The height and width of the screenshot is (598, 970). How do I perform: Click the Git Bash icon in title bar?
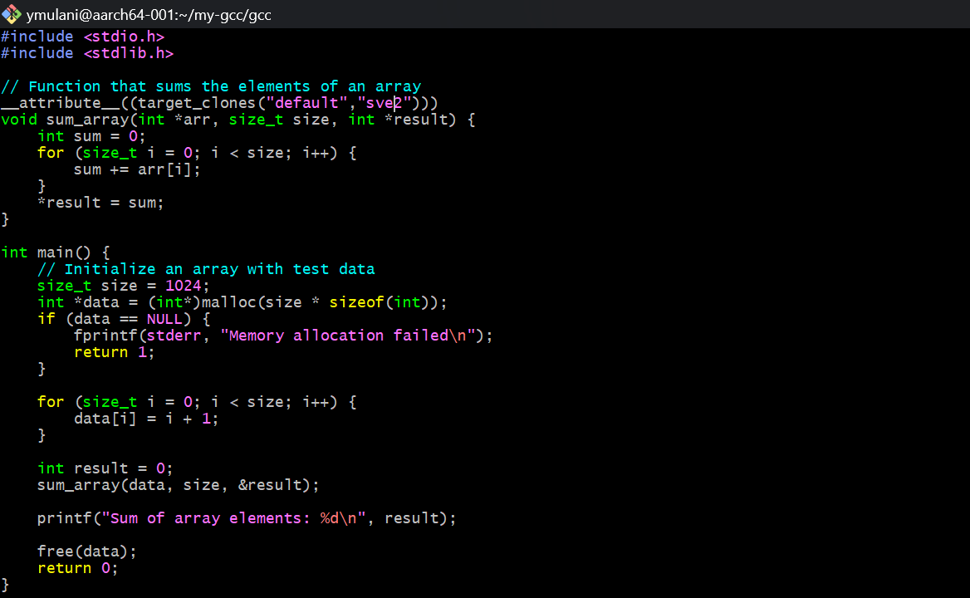tap(11, 13)
